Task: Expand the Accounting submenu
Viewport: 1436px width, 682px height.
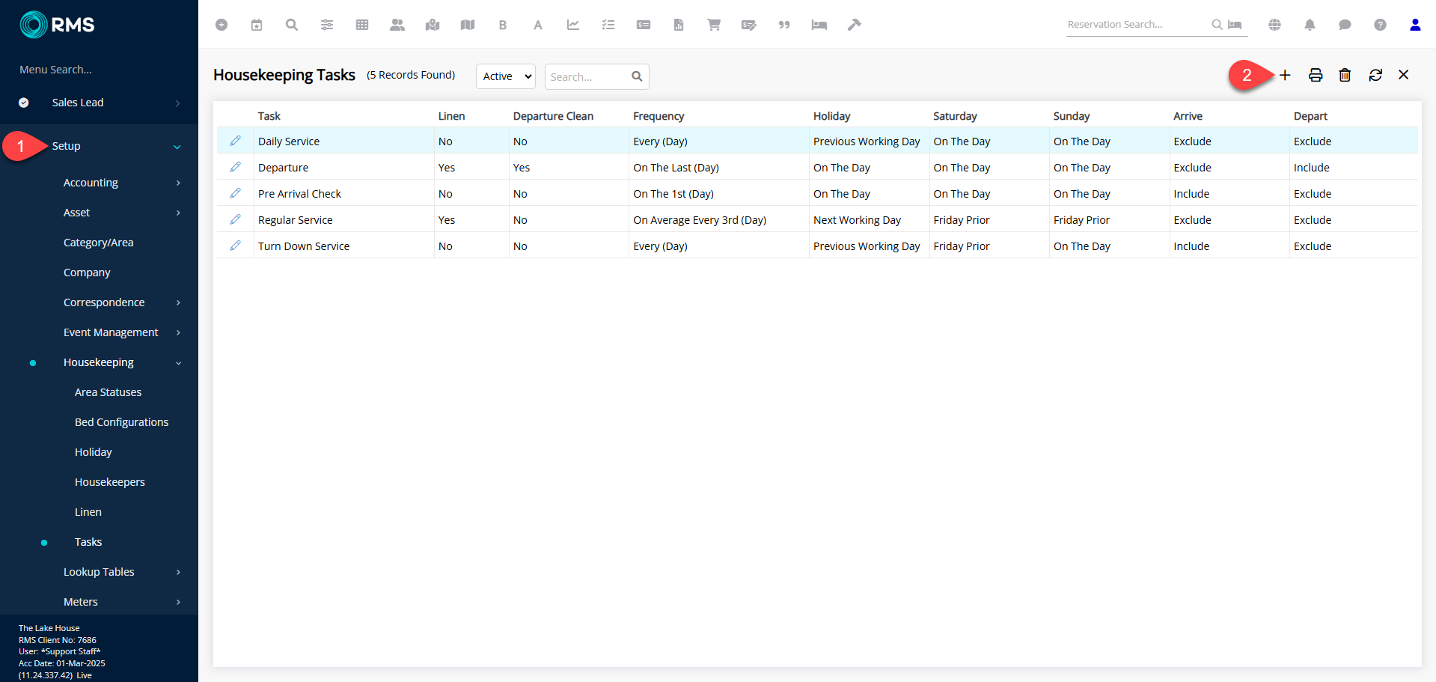Action: coord(178,183)
